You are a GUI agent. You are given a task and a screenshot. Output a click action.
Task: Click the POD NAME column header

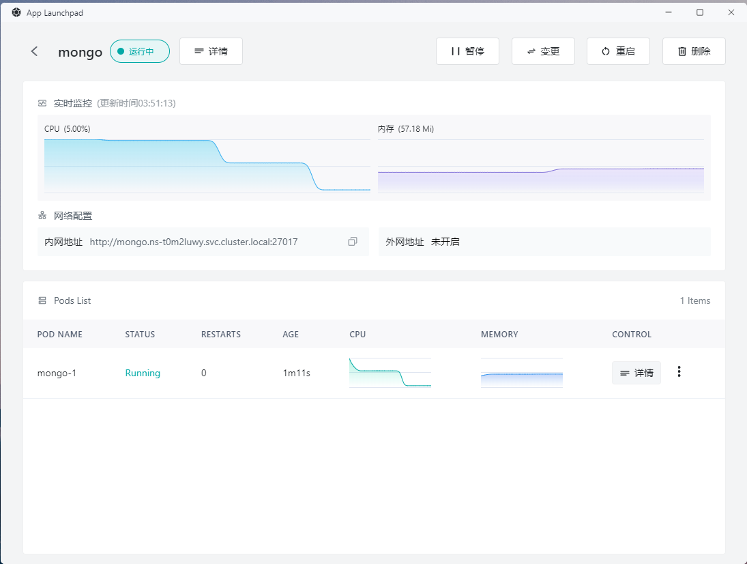click(59, 334)
